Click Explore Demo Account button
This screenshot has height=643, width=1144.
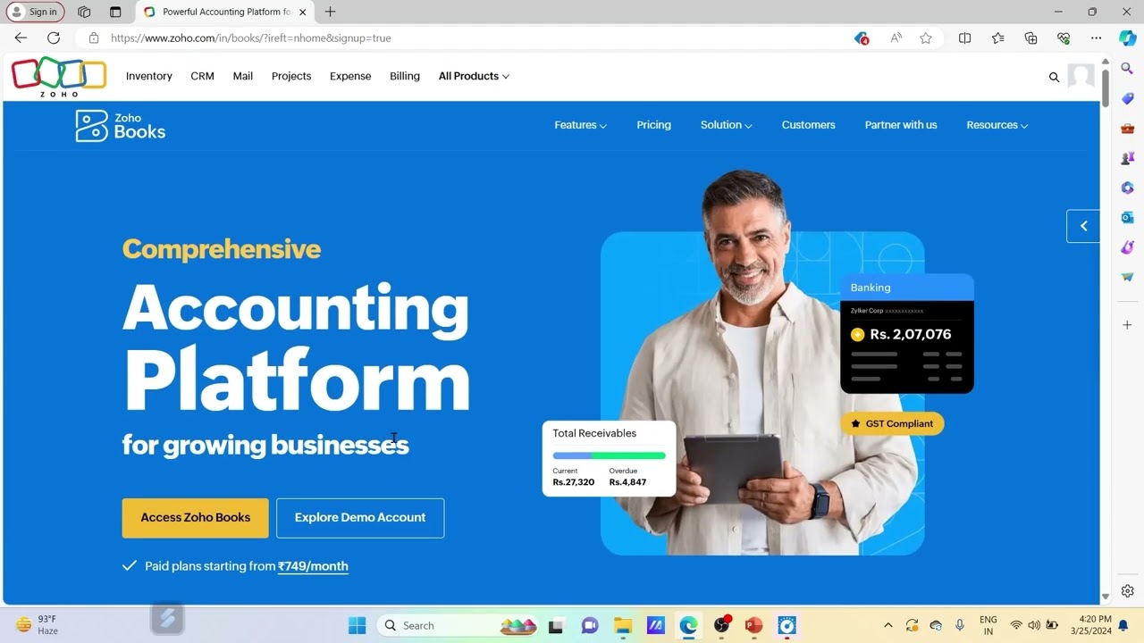360,518
